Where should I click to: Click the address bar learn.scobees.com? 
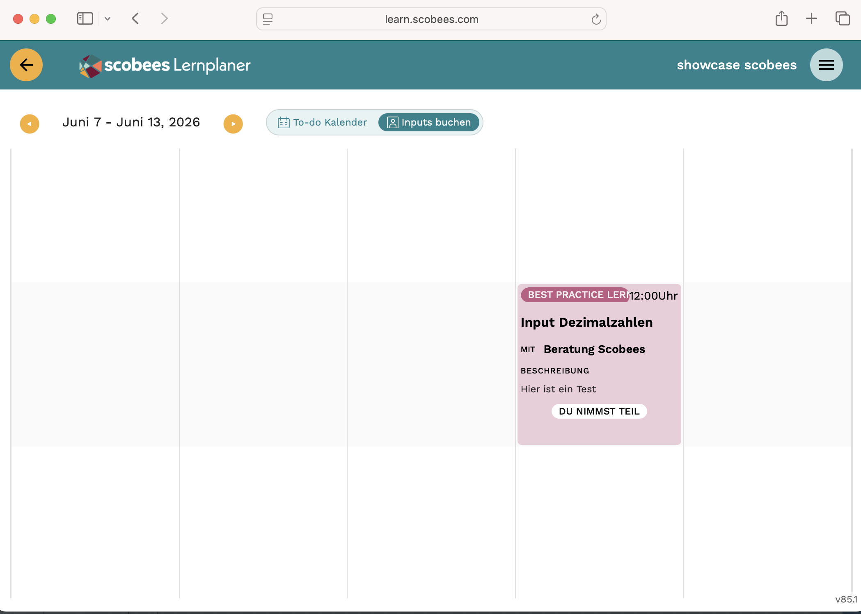point(431,19)
